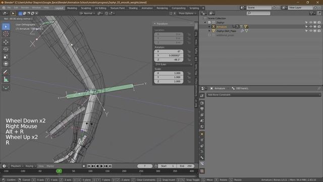Expand the Zephyr collection tree
The image size is (323, 182).
click(x=205, y=22)
